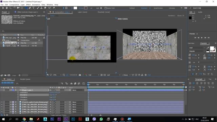Open Chrome from the taskbar

(x=24, y=119)
